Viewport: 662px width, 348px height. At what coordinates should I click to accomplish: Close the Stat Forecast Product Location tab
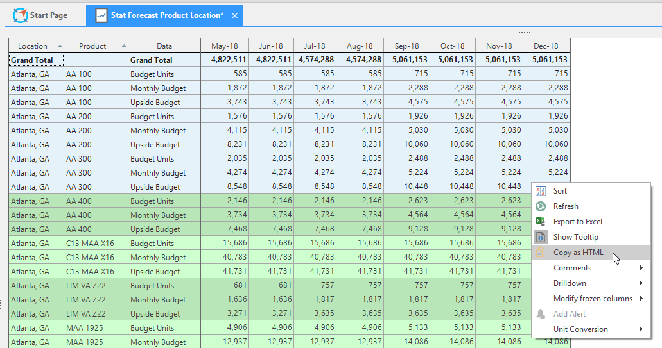[235, 15]
